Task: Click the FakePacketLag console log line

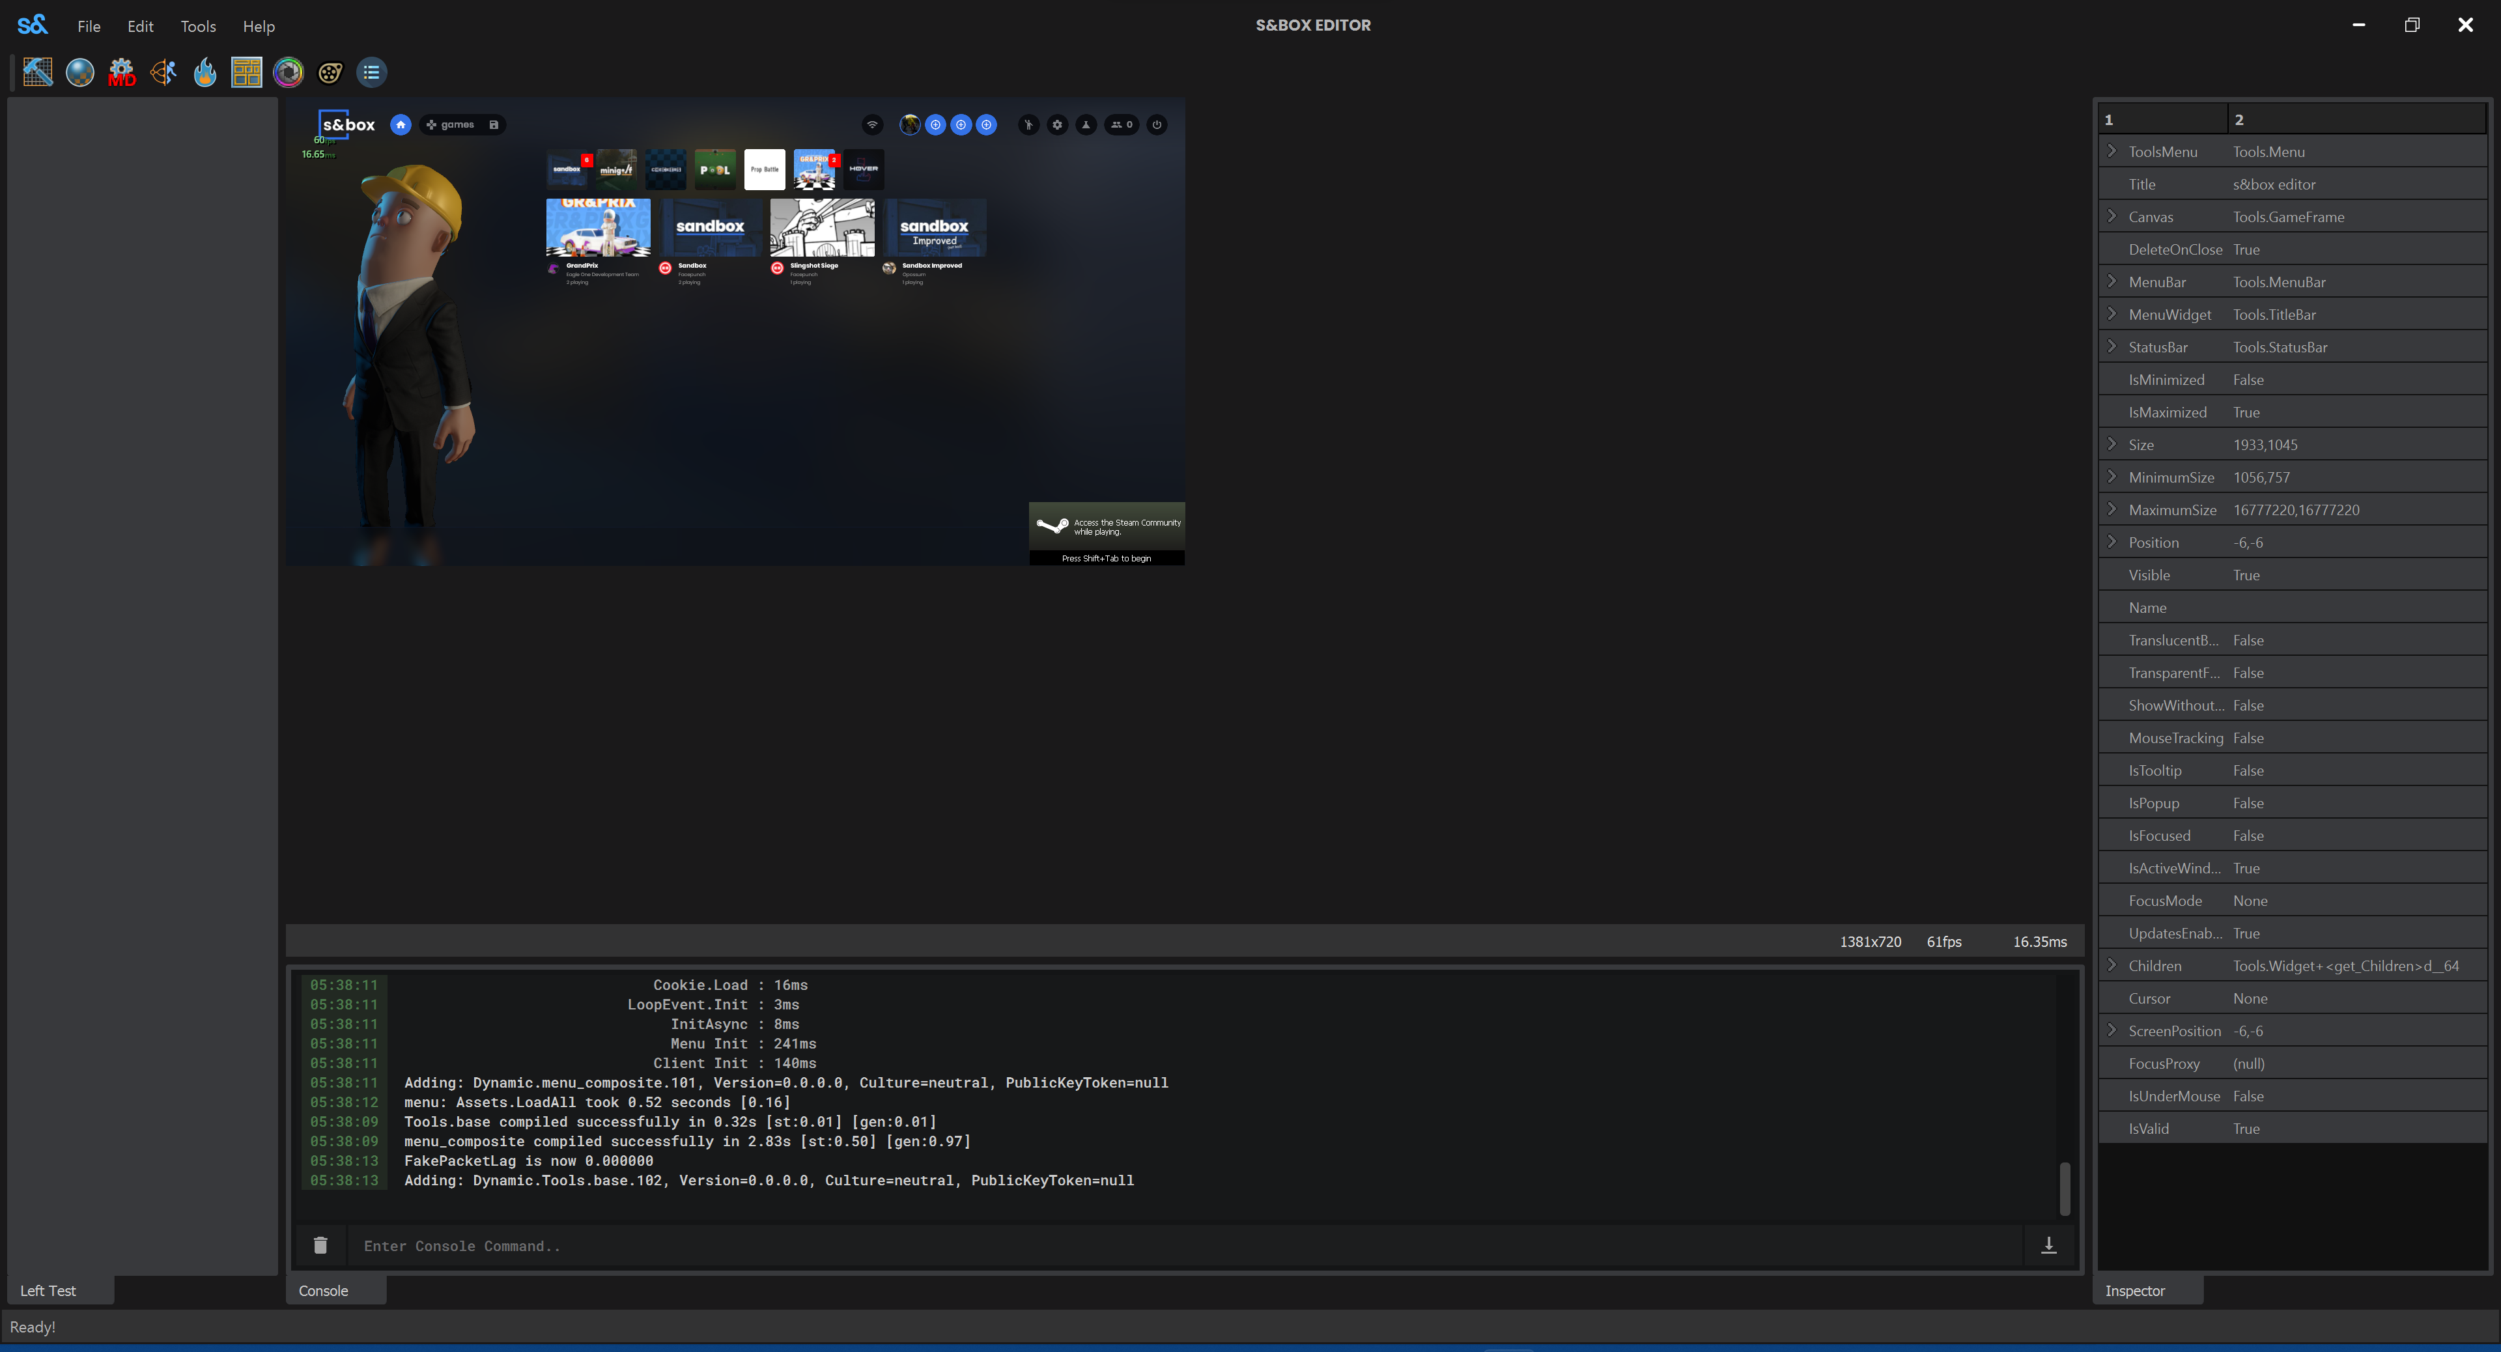Action: click(x=529, y=1161)
